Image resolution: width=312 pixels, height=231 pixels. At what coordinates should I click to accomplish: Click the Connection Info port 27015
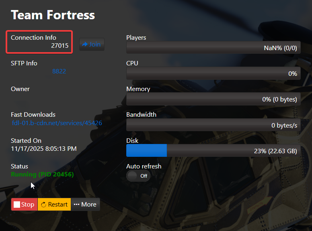[60, 46]
